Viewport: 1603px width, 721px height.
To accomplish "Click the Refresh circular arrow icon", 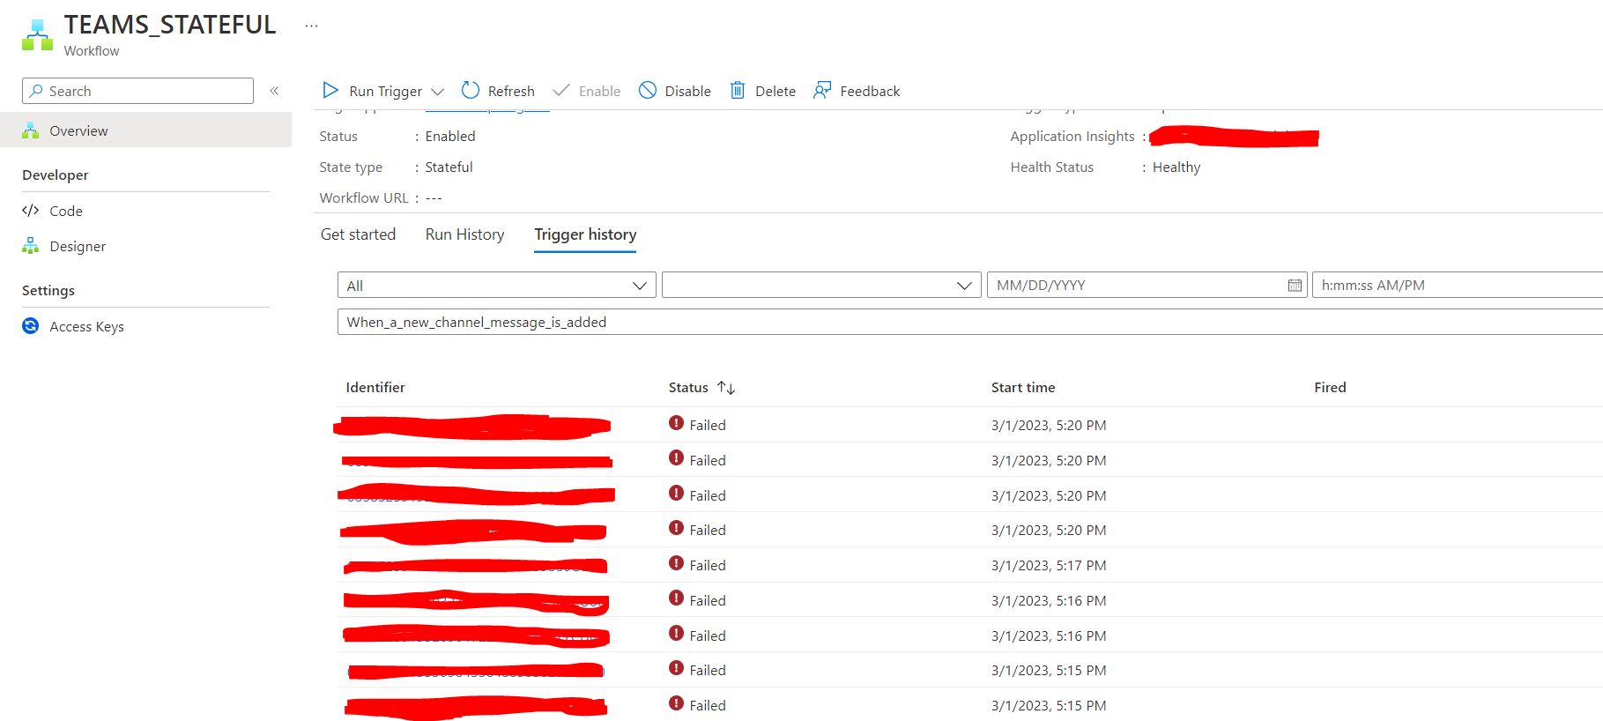I will 471,90.
